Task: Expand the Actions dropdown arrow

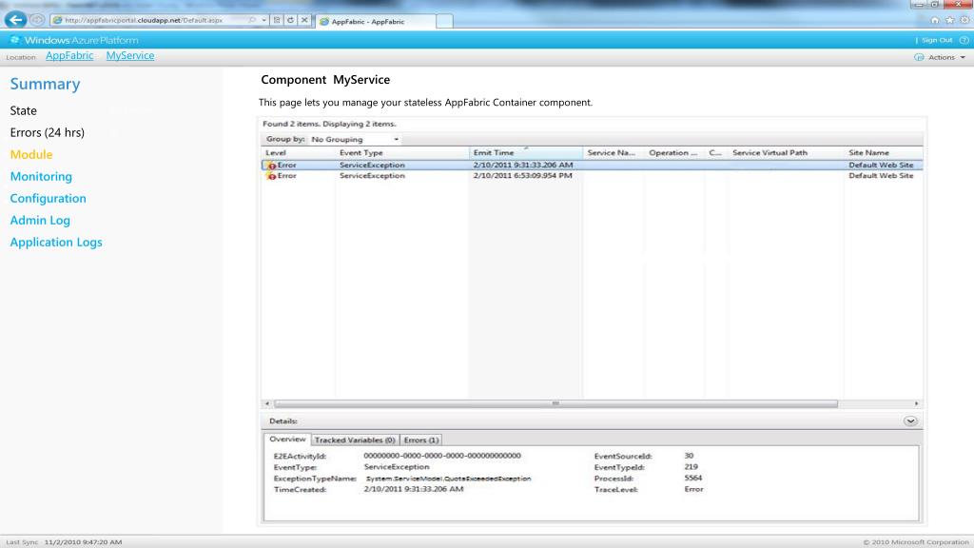Action: (x=963, y=57)
